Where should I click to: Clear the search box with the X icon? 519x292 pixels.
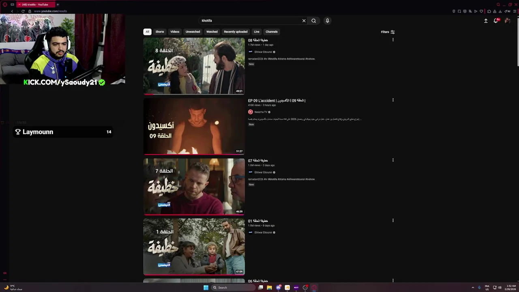304,21
